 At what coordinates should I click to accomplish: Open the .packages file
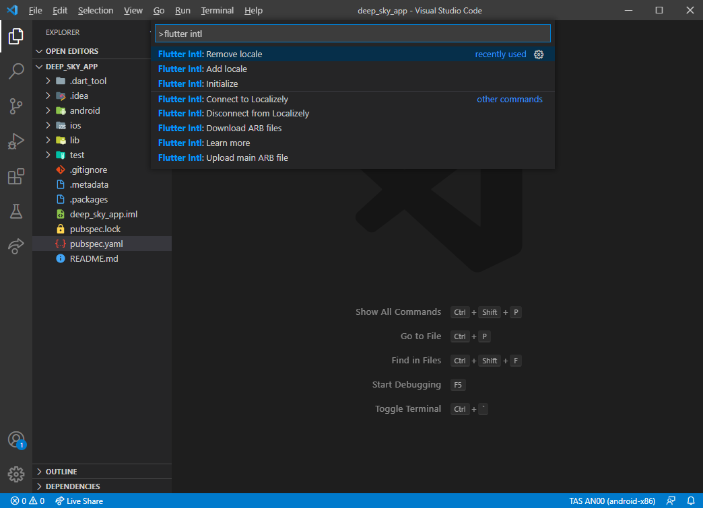pyautogui.click(x=102, y=199)
